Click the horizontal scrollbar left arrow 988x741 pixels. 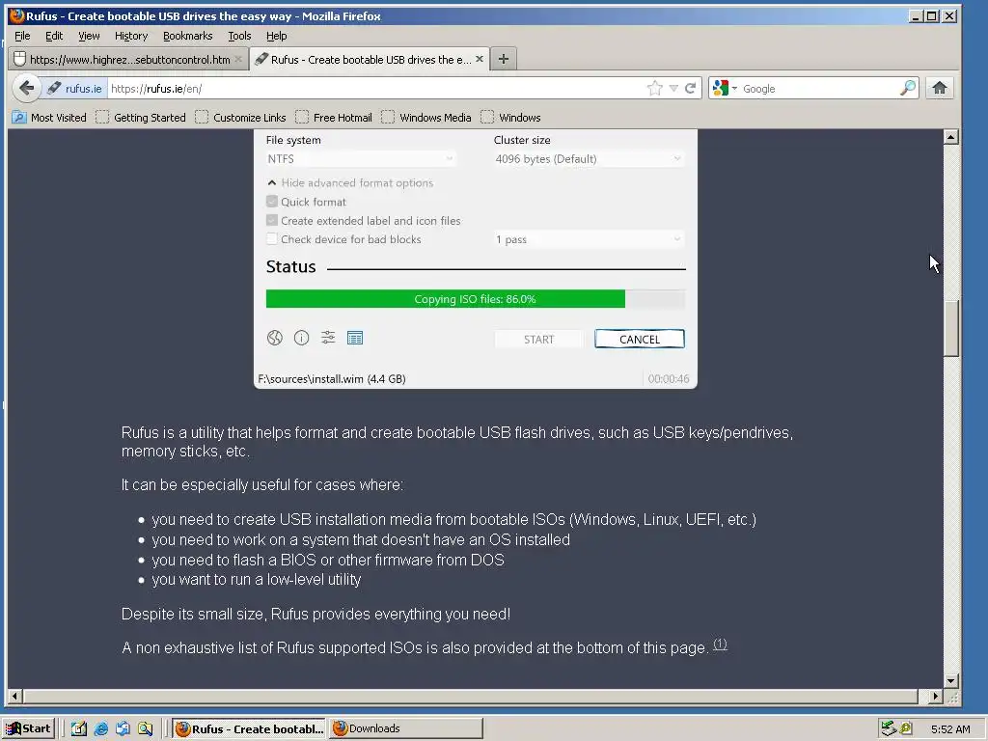(15, 697)
